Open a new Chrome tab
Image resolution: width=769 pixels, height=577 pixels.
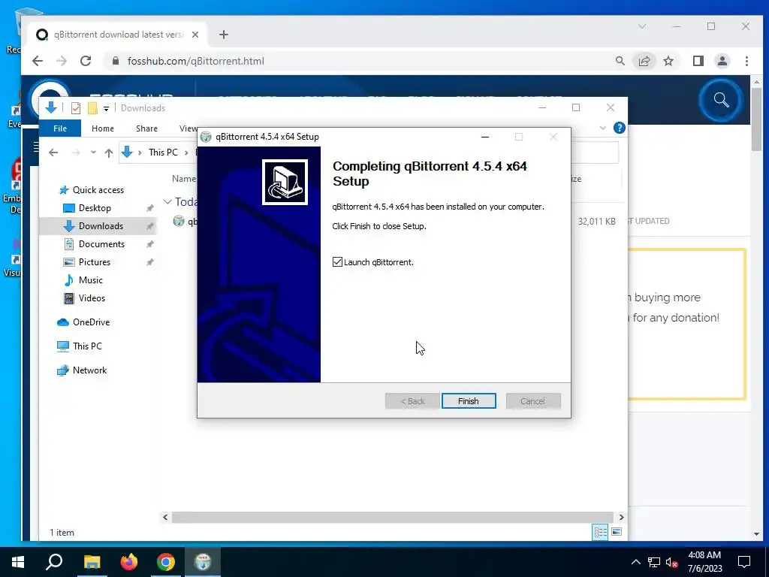point(224,35)
